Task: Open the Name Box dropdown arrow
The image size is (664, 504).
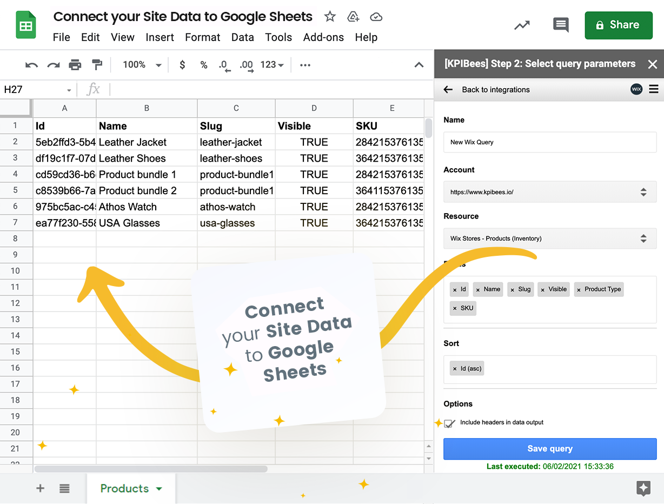Action: point(69,90)
